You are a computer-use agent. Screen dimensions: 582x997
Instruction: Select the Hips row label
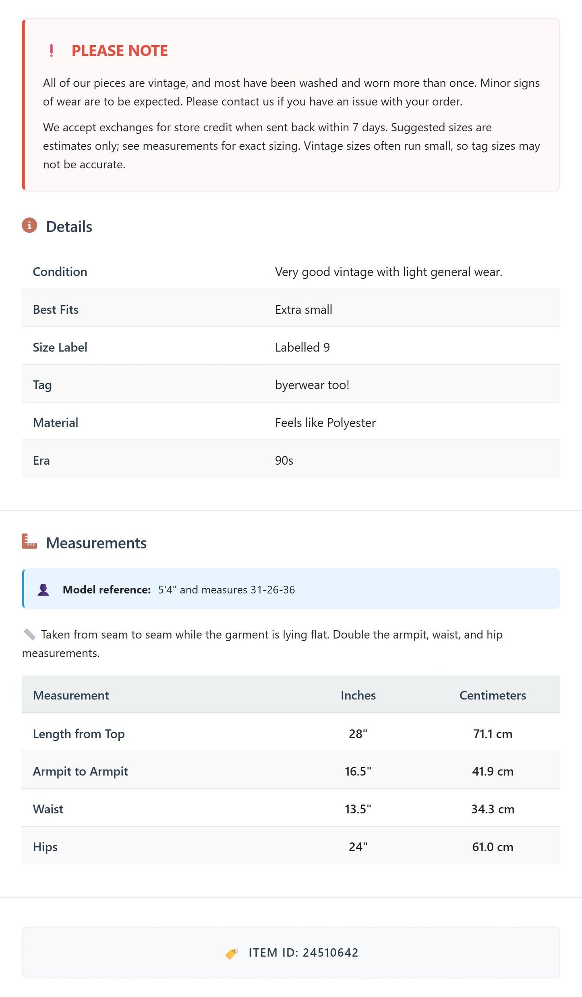coord(45,847)
